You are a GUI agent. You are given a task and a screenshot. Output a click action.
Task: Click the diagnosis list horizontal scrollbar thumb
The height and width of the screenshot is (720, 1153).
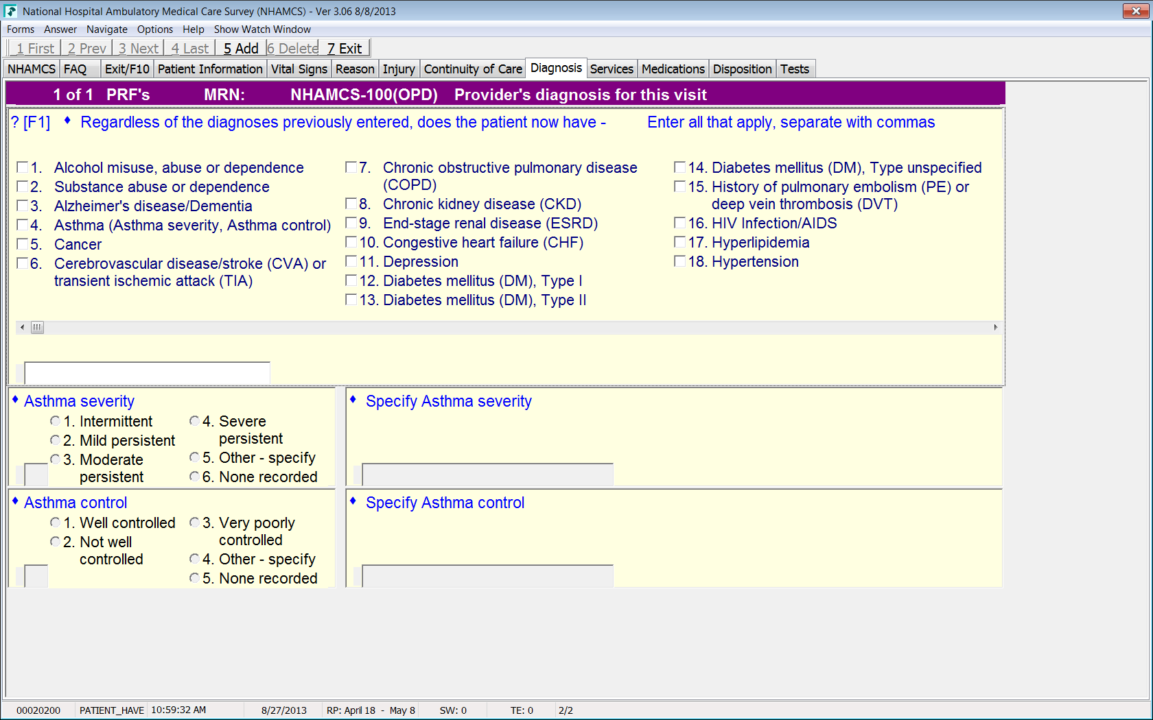point(37,328)
